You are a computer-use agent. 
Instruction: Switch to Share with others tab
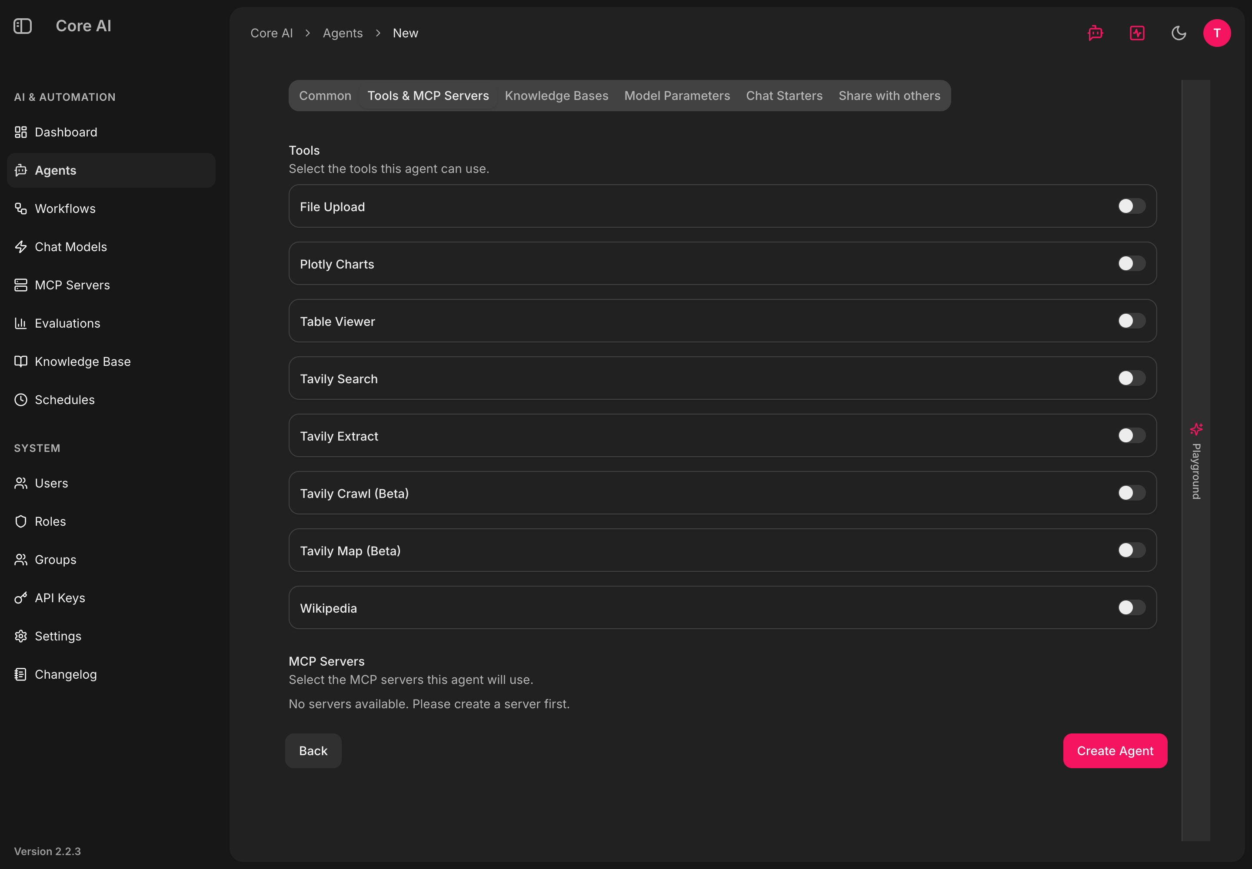point(889,96)
